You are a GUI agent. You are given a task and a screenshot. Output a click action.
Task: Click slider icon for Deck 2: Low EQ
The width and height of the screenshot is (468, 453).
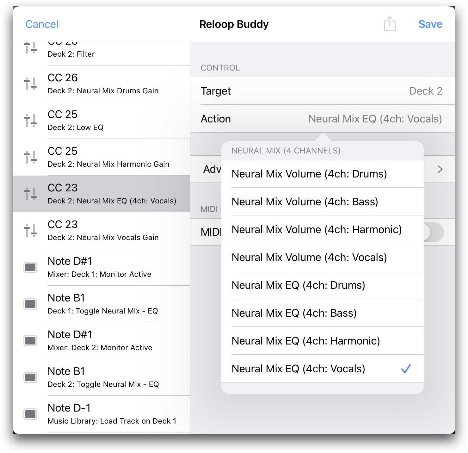pos(30,121)
